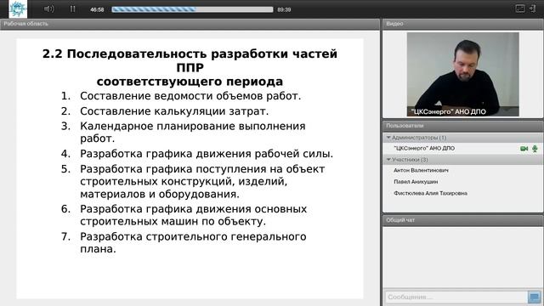Click the slide title "2.2 Последовательность разработки частей"

point(190,54)
